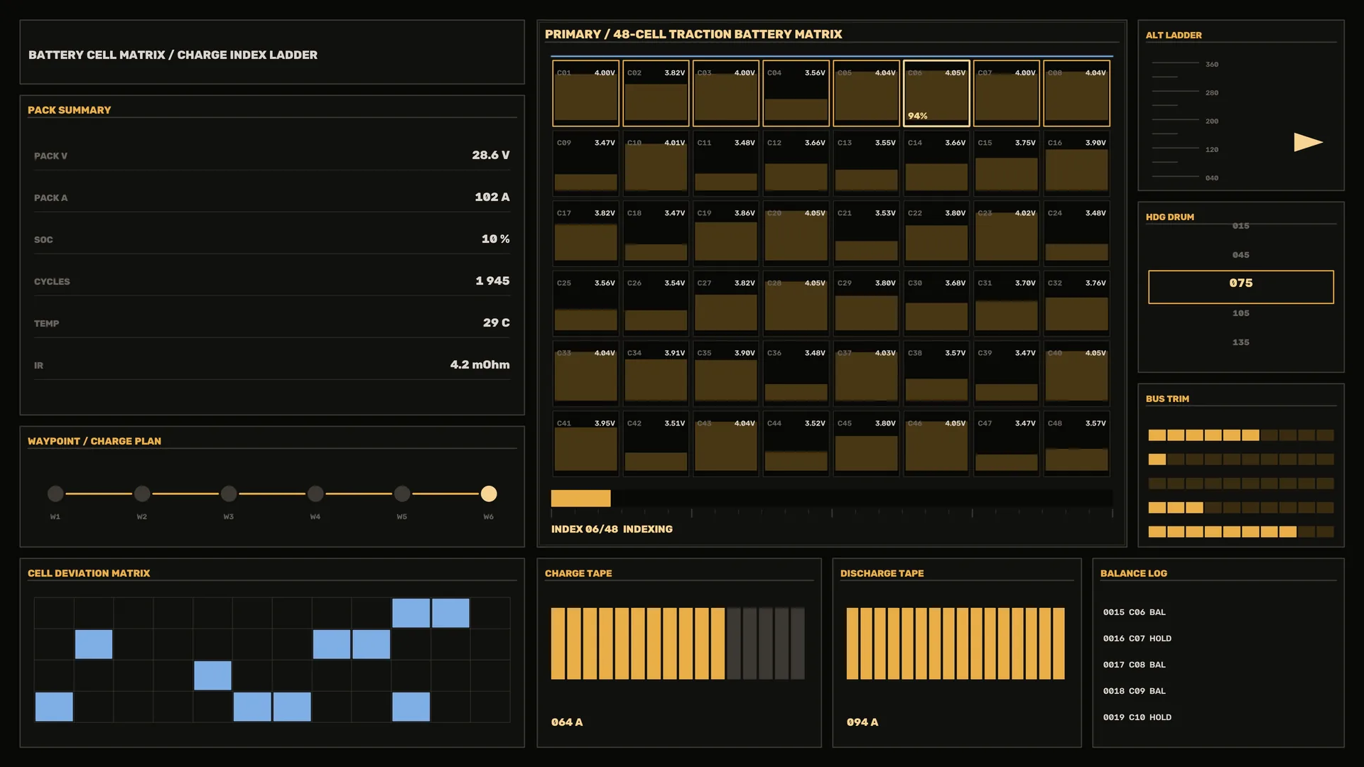
Task: Click the last Bus Trim bar row
Action: click(x=1240, y=532)
